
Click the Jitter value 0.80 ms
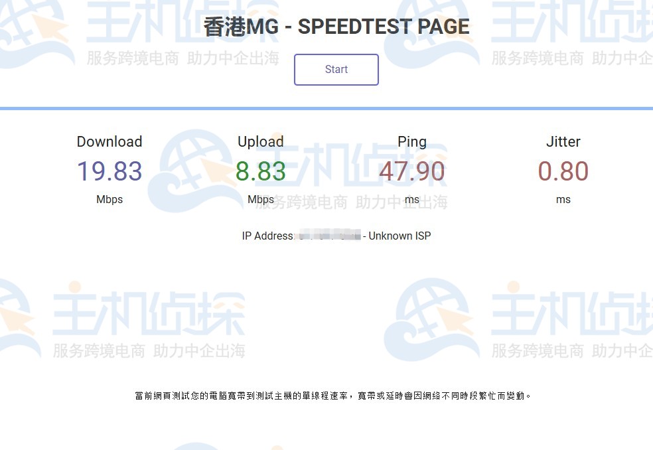click(563, 171)
